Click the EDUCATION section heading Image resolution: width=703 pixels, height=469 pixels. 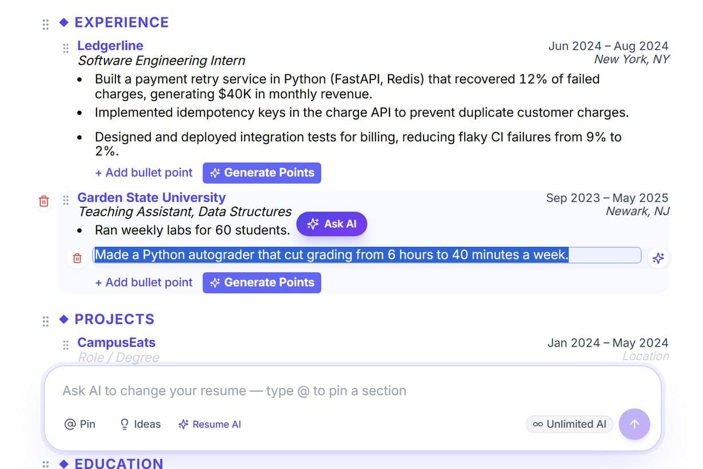coord(119,463)
